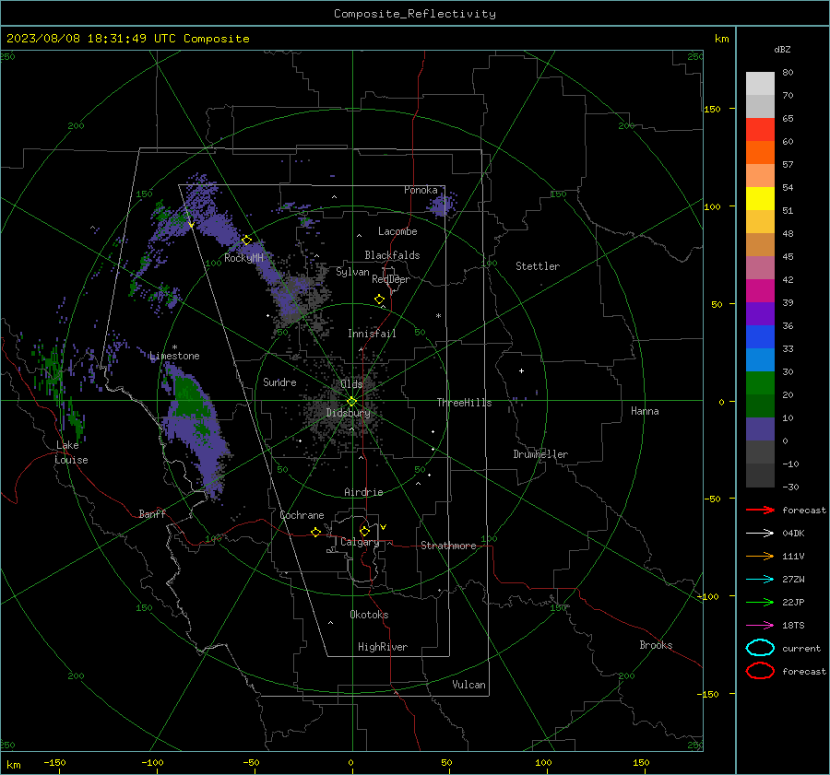
Task: Click the Composite_Reflectivity title
Action: point(414,14)
